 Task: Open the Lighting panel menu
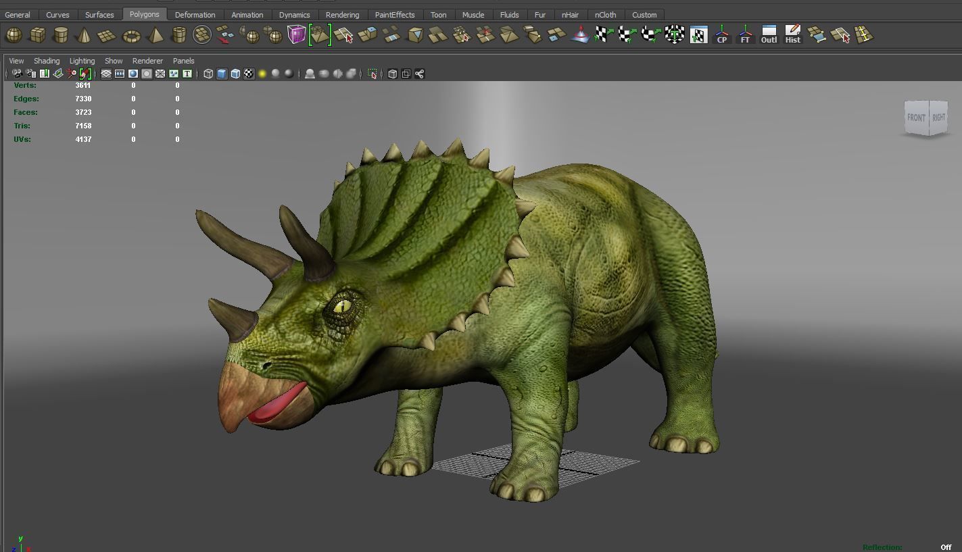click(82, 61)
